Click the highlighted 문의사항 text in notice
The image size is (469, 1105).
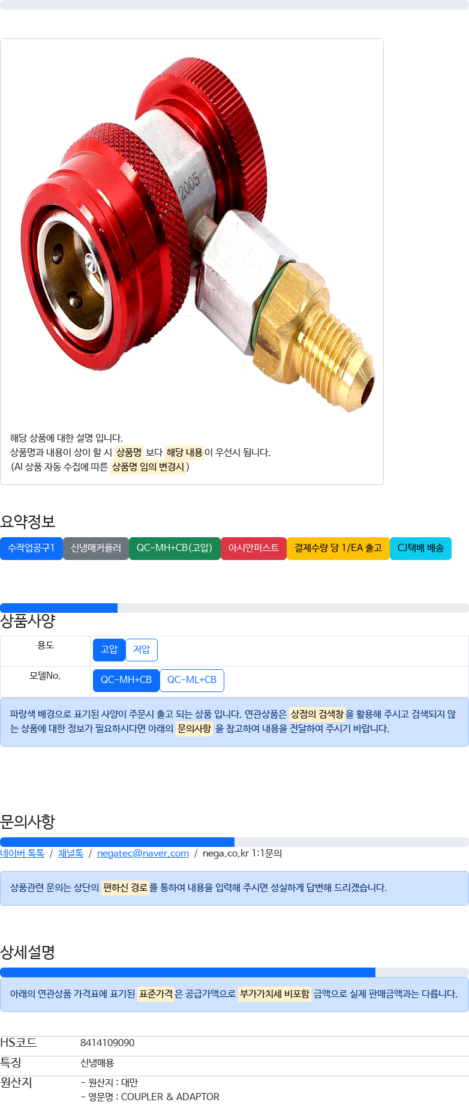pyautogui.click(x=194, y=728)
